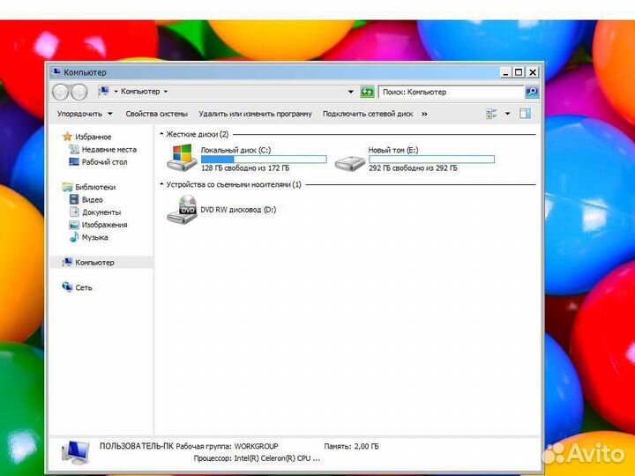Click '292 ГБ свободно из 292 ГБ' text

[x=413, y=168]
